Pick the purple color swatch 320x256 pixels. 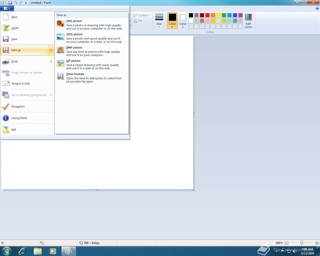tap(240, 15)
